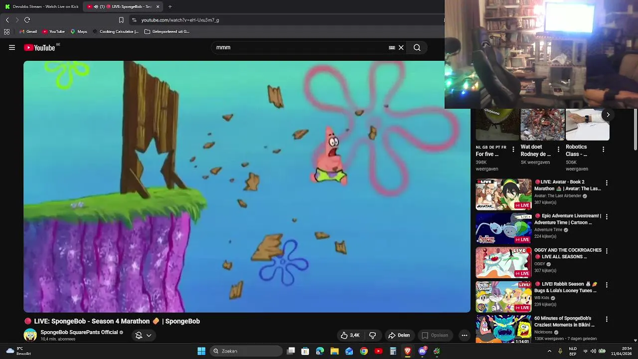The height and width of the screenshot is (359, 638).
Task: Click the magnifier search button
Action: pyautogui.click(x=417, y=47)
